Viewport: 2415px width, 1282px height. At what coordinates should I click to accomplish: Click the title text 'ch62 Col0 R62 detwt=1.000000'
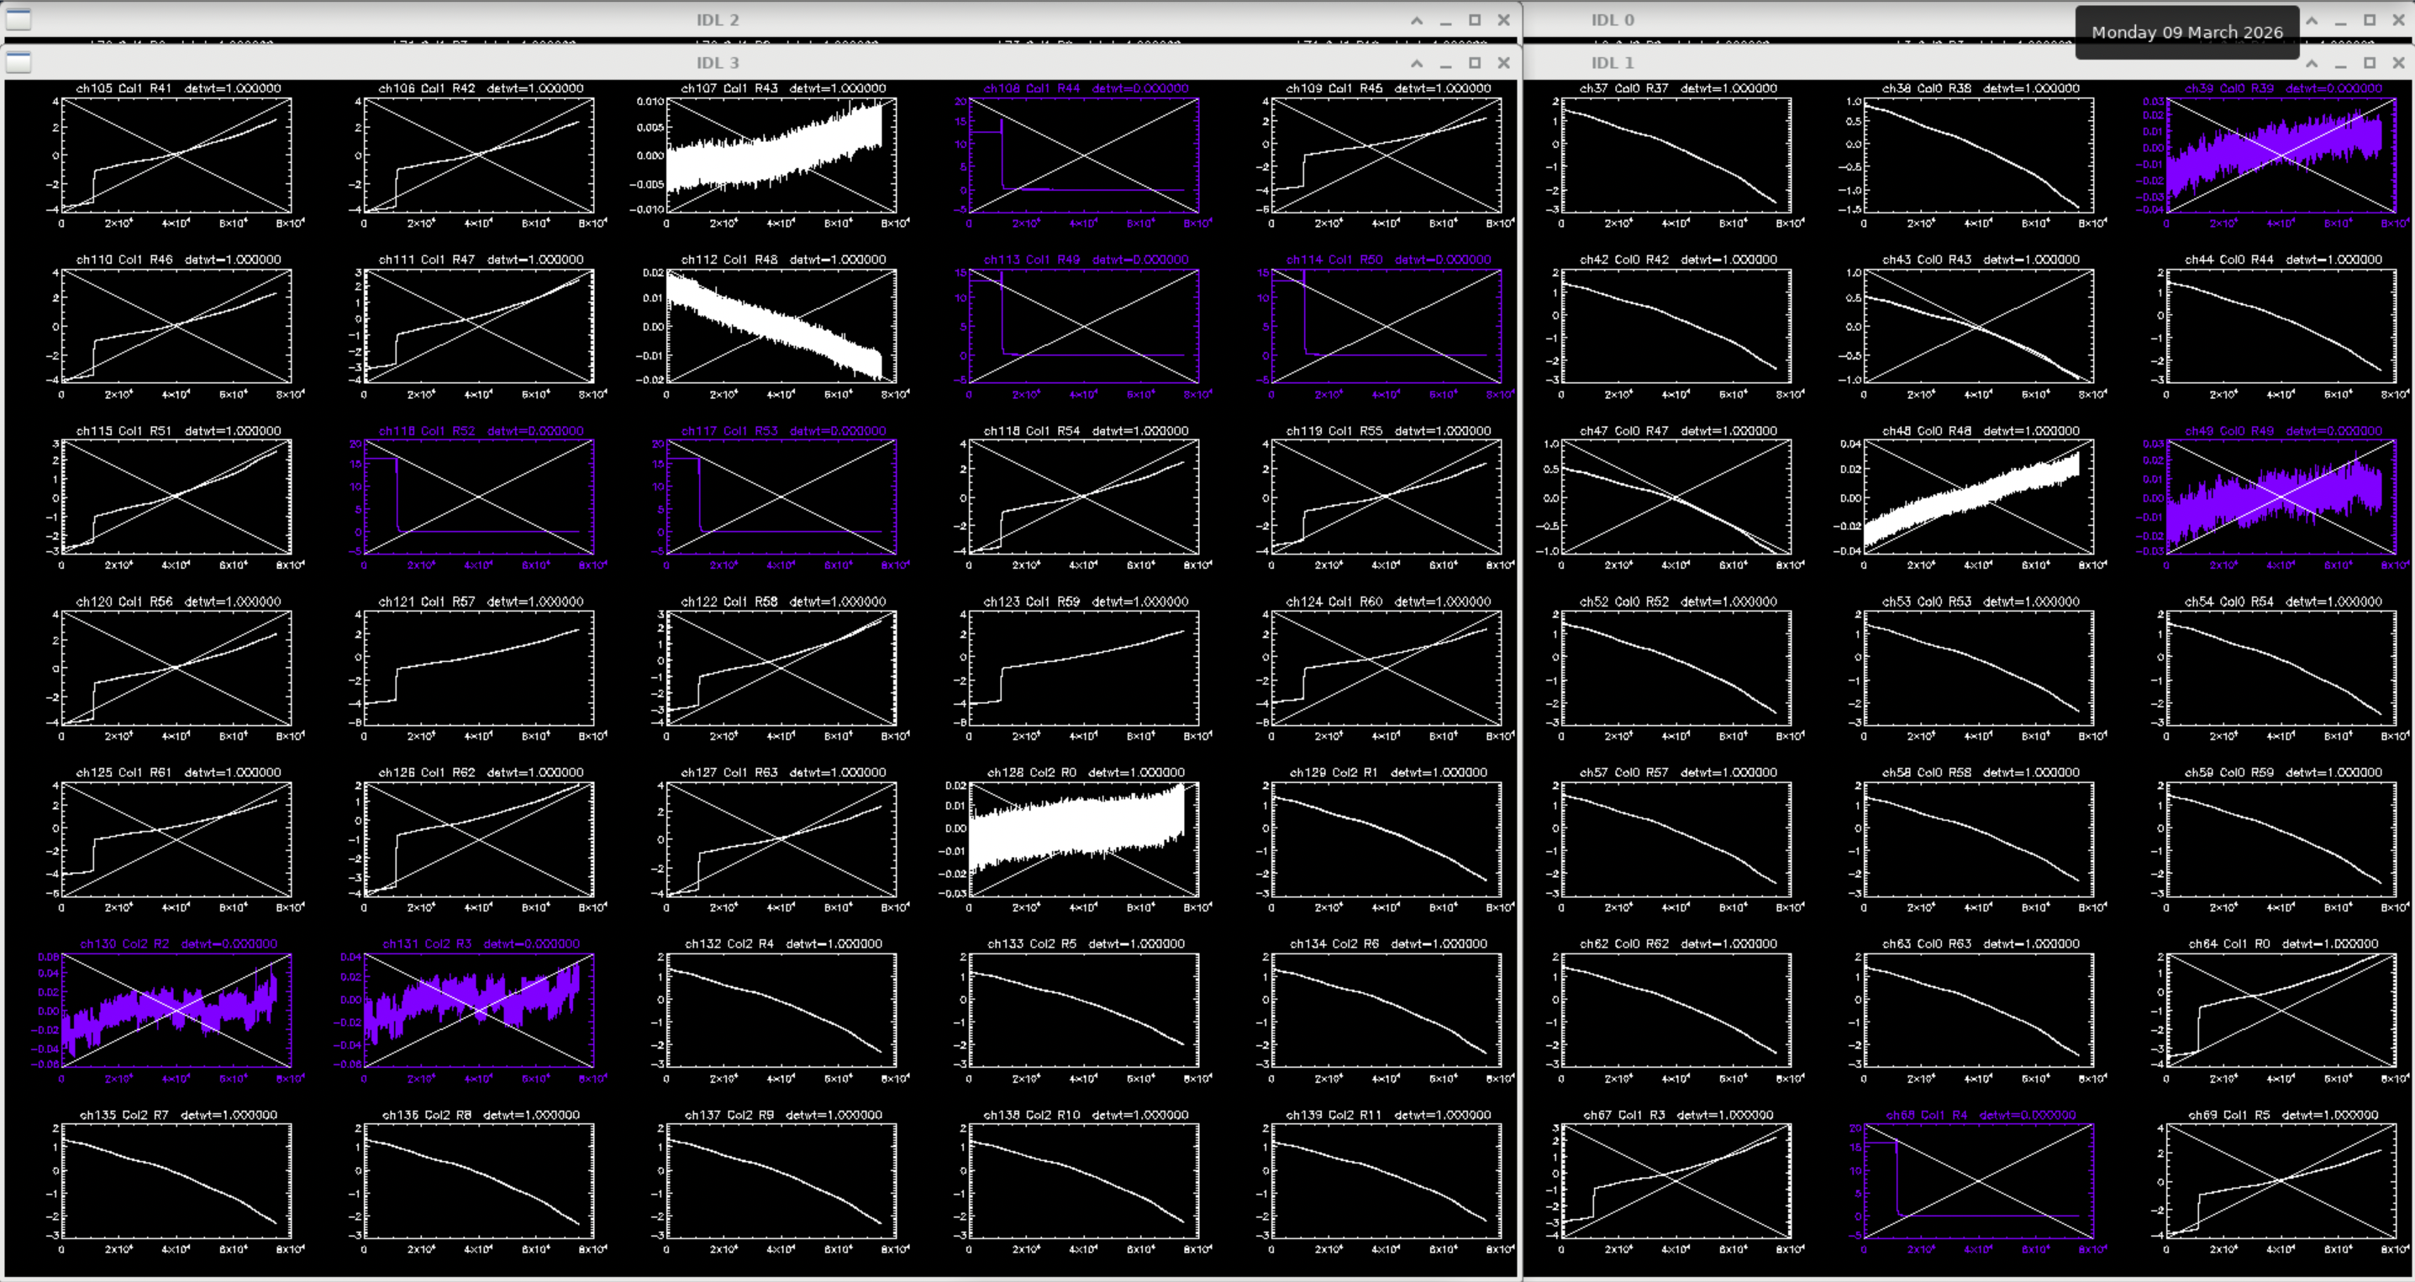tap(1678, 943)
